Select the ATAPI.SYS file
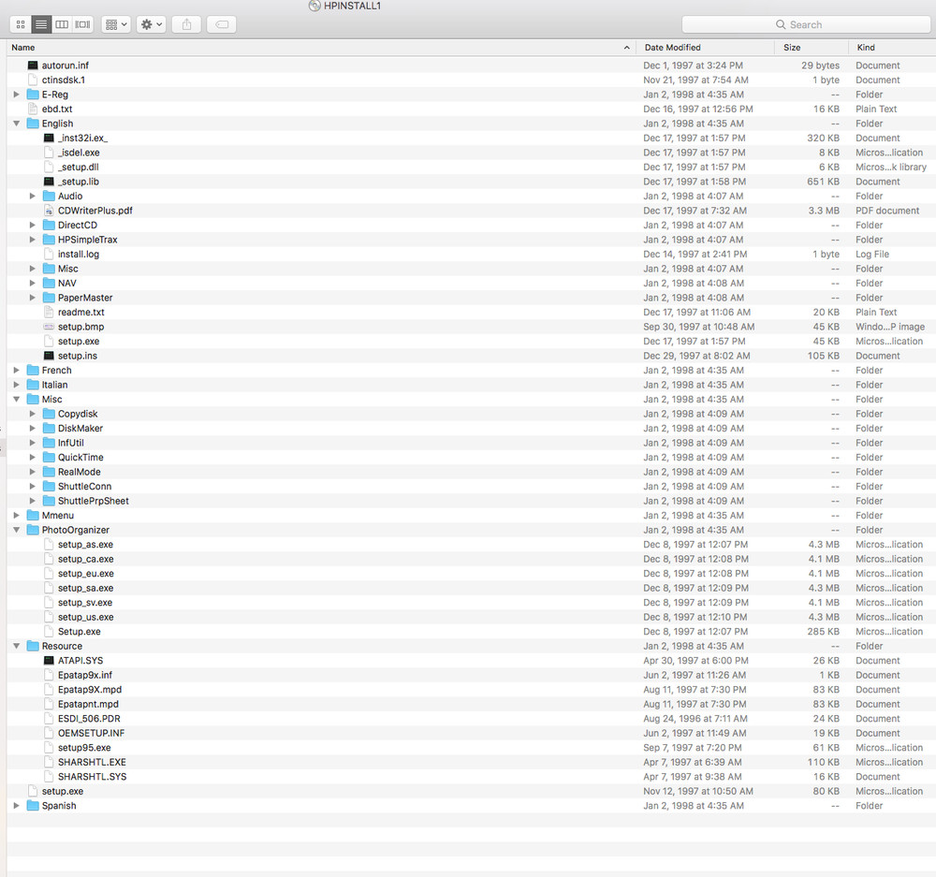Screen dimensions: 936x877 pyautogui.click(x=80, y=661)
